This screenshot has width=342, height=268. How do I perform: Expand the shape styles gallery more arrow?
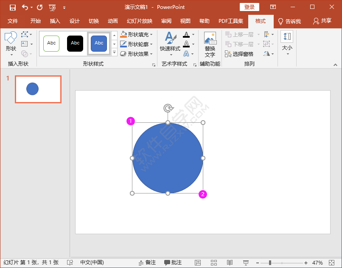point(114,52)
